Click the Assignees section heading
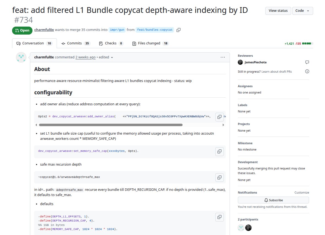This screenshot has height=235, width=325. [245, 86]
